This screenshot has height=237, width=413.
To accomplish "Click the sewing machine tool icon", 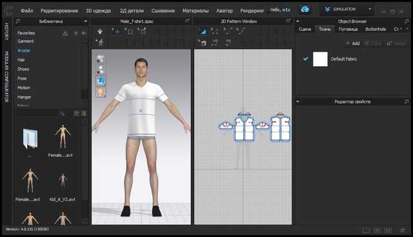I will coord(202,43).
